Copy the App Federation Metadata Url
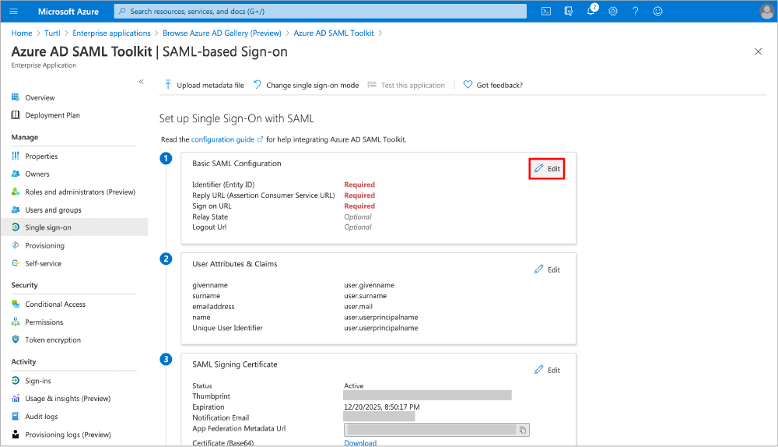The height and width of the screenshot is (447, 778). pyautogui.click(x=524, y=429)
